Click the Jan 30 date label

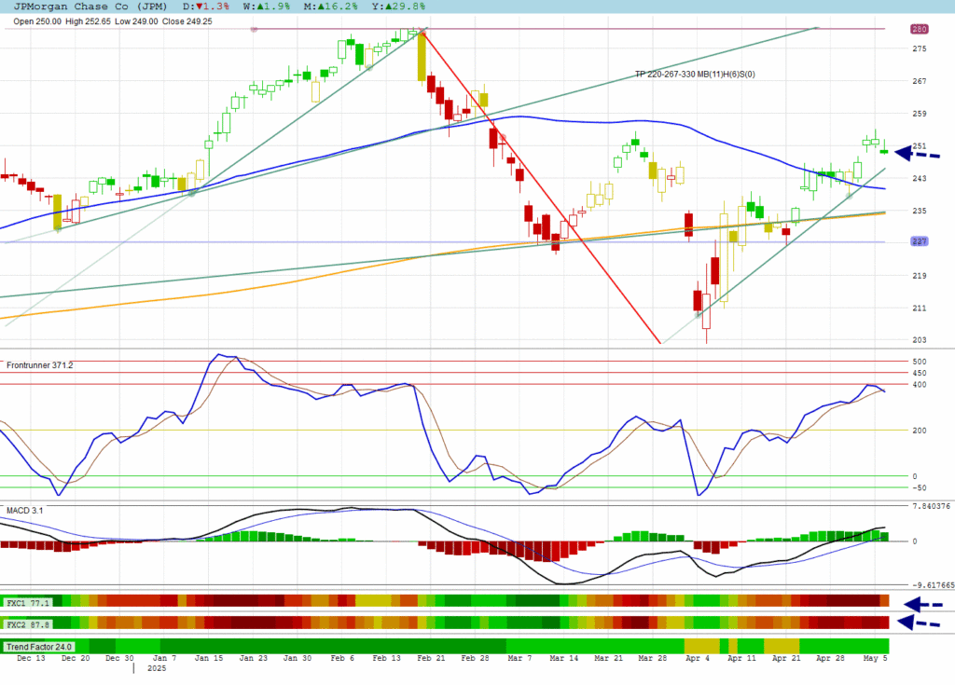(298, 658)
